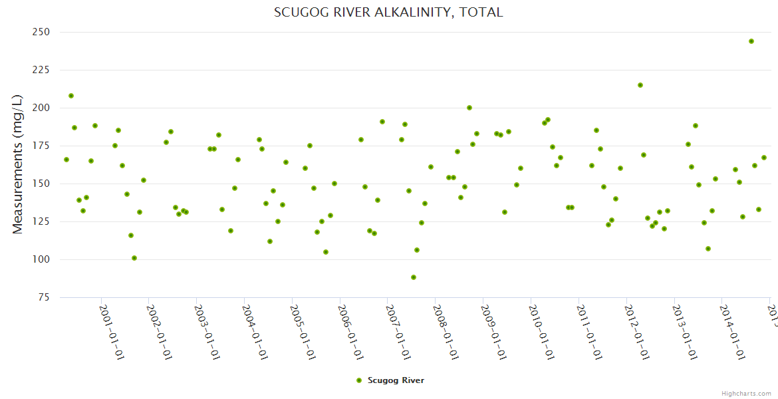Select the 105 mg/L point in 2005
The width and height of the screenshot is (778, 399).
[x=326, y=252]
